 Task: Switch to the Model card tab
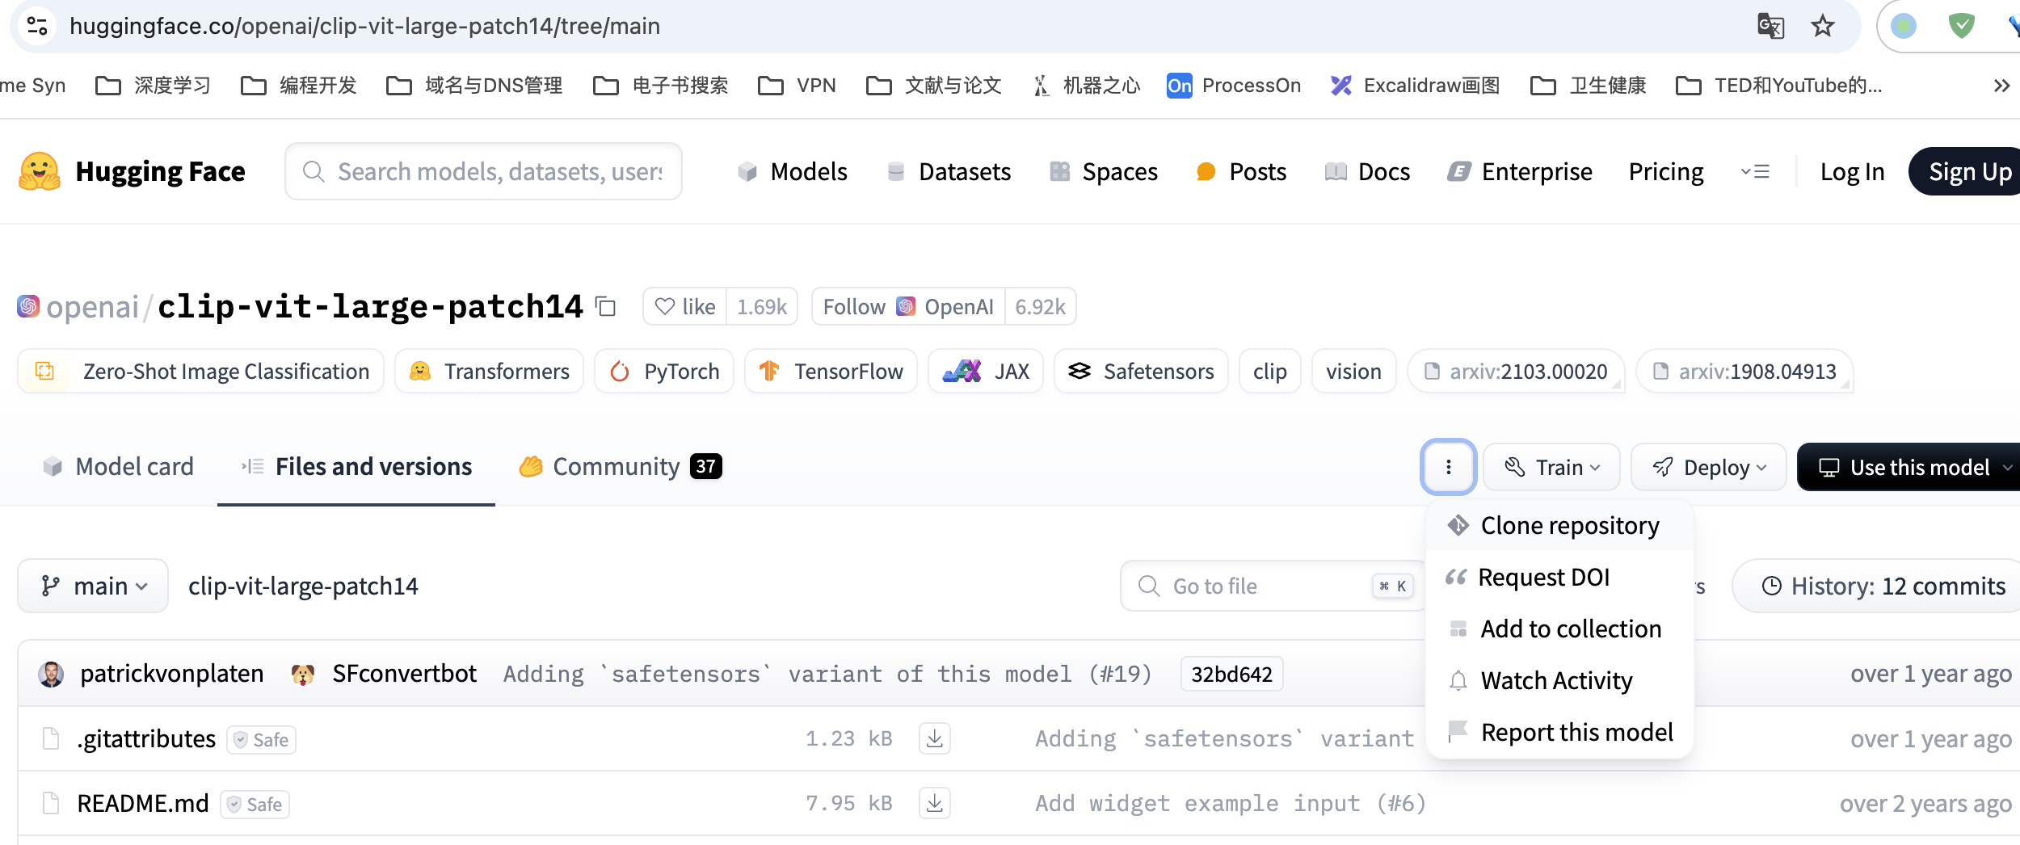point(118,466)
